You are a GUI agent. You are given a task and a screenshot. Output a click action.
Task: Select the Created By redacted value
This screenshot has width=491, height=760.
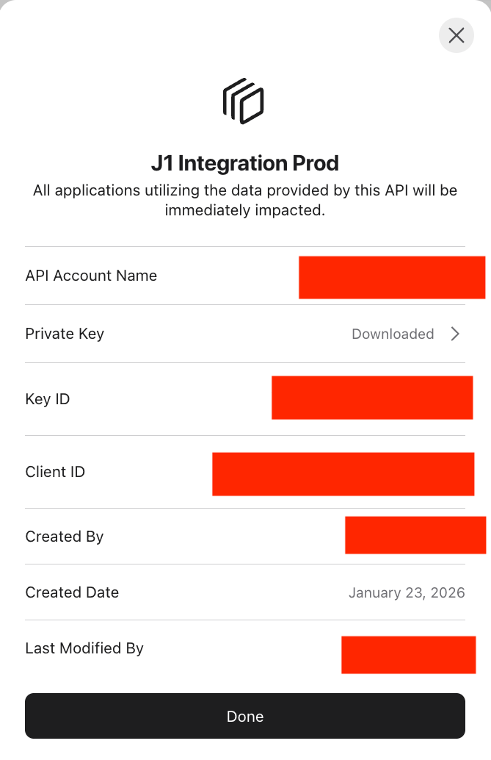[415, 535]
